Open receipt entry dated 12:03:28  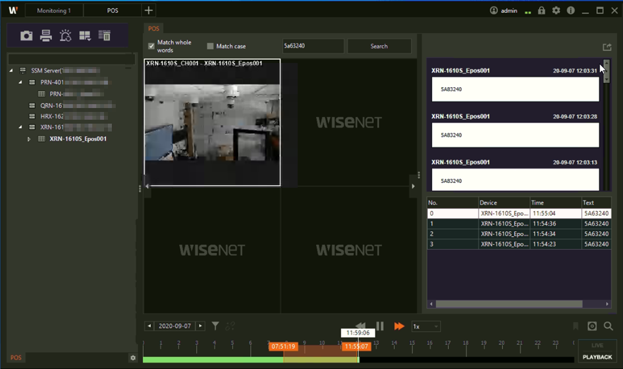click(515, 135)
